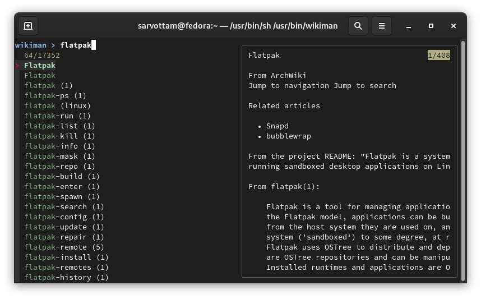The height and width of the screenshot is (299, 481).
Task: Select 'flatpak-info (1)' result
Action: tap(60, 146)
